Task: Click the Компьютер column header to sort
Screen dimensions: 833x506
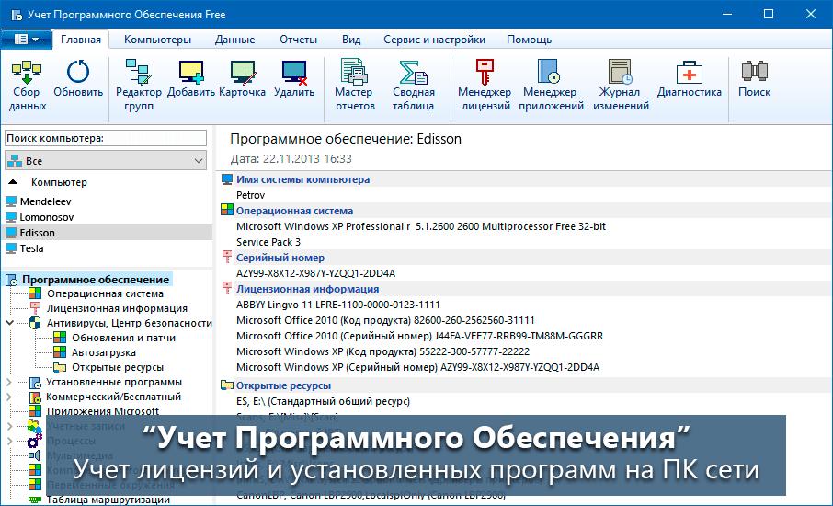Action: tap(59, 182)
